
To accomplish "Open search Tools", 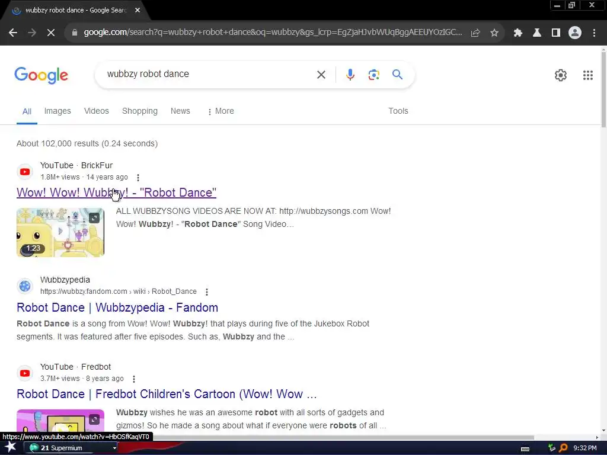I will (x=398, y=111).
